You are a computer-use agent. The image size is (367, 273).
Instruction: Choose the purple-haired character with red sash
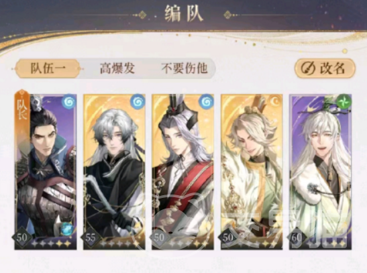coord(182,172)
